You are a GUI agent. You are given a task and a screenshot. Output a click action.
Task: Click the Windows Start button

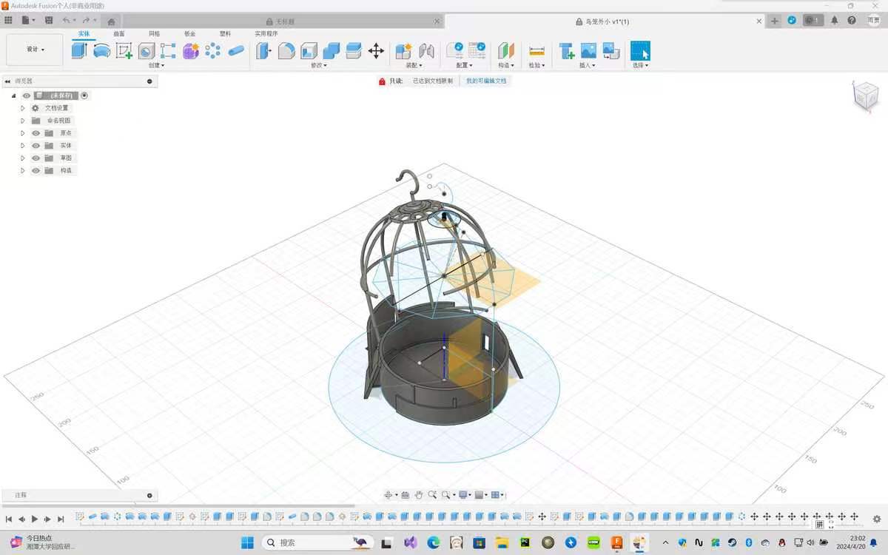click(247, 542)
